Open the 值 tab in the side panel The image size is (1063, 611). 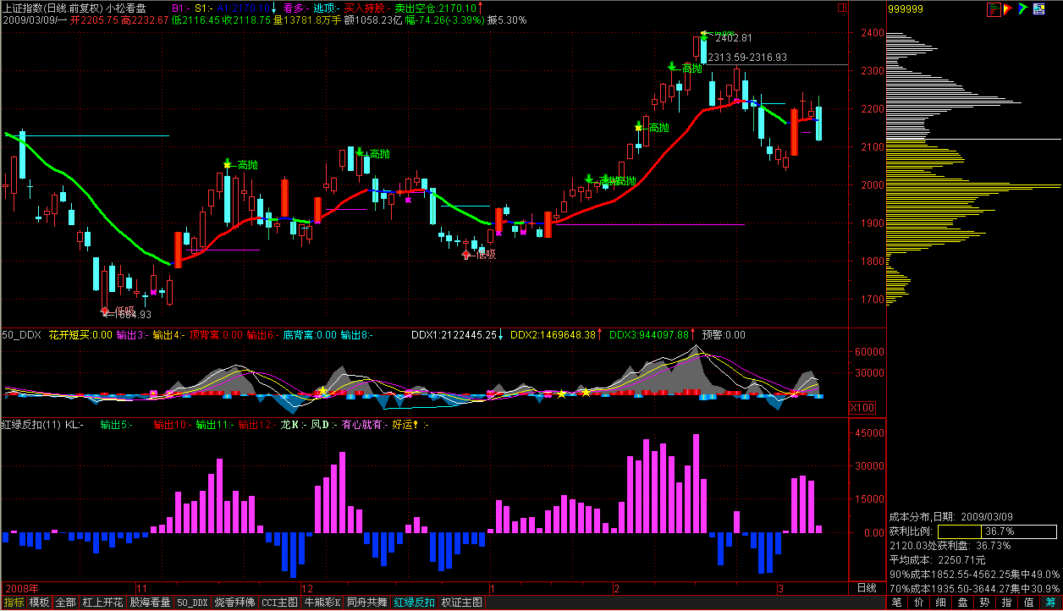[x=1029, y=603]
